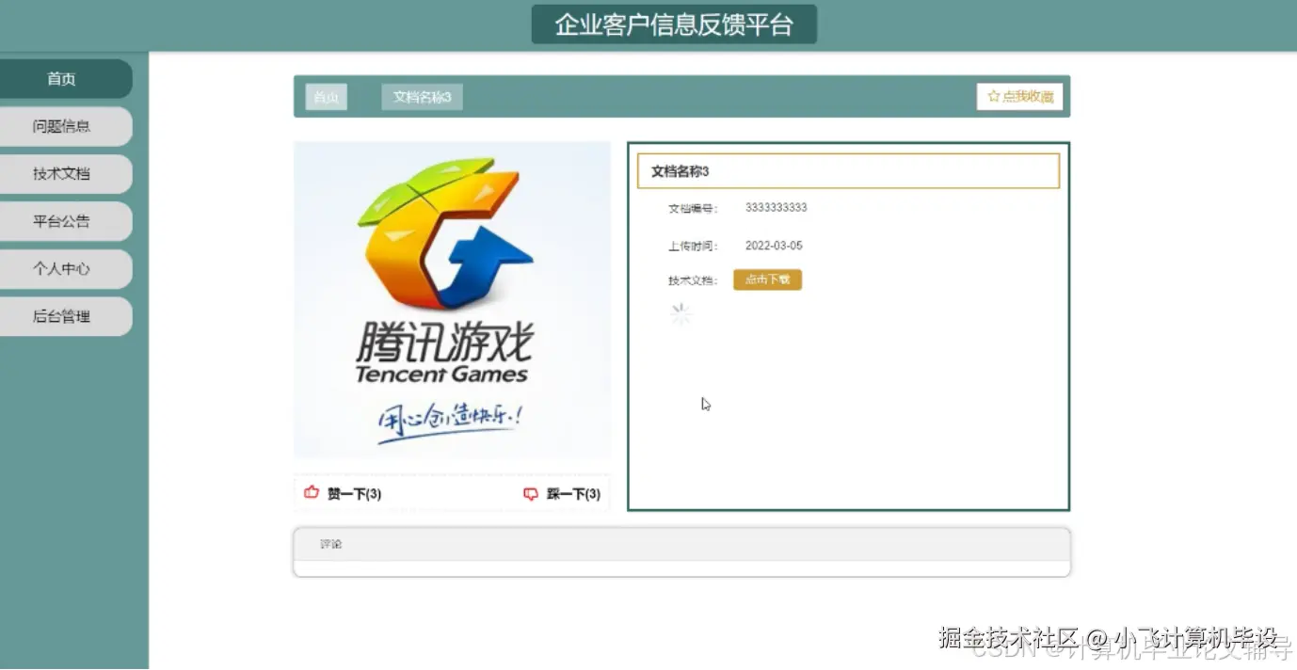Click the 首页 breadcrumb link
The height and width of the screenshot is (670, 1297).
pos(326,97)
